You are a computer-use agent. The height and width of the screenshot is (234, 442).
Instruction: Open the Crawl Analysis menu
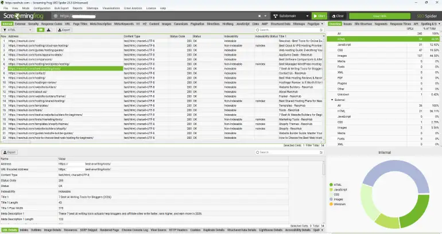pos(133,8)
